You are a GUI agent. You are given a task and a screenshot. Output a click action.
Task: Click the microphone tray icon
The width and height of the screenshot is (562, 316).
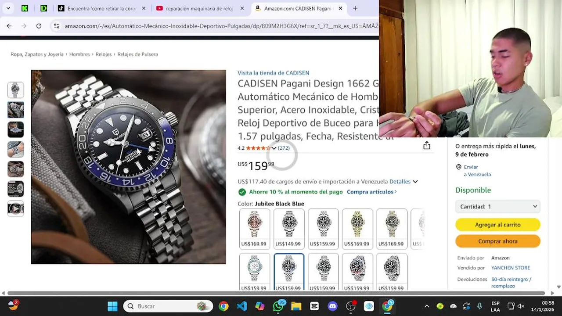480,306
